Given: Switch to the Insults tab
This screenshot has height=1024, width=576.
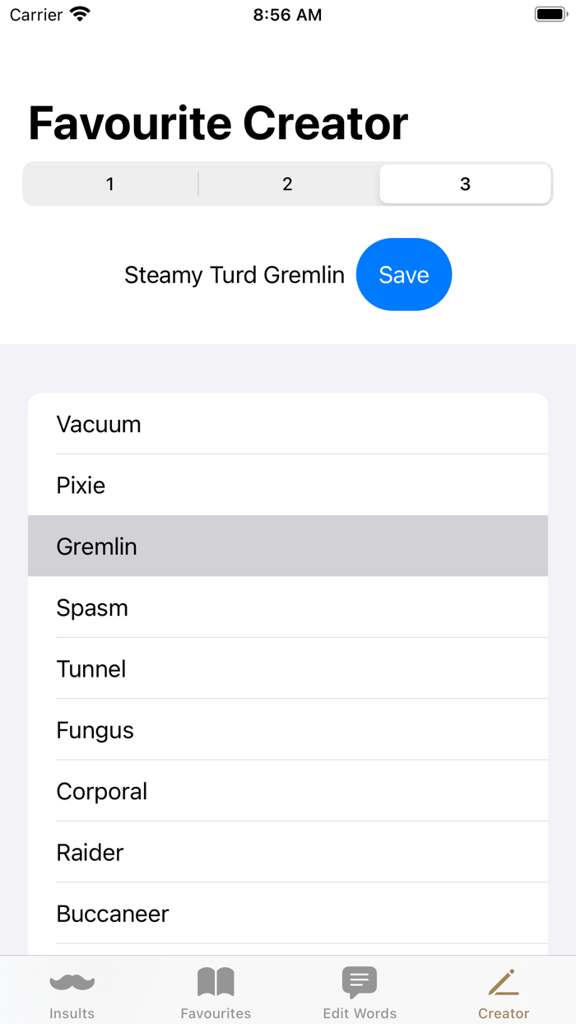Looking at the screenshot, I should (72, 990).
